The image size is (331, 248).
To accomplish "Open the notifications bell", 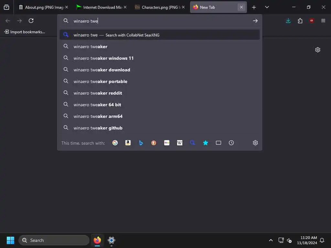I will [322, 240].
